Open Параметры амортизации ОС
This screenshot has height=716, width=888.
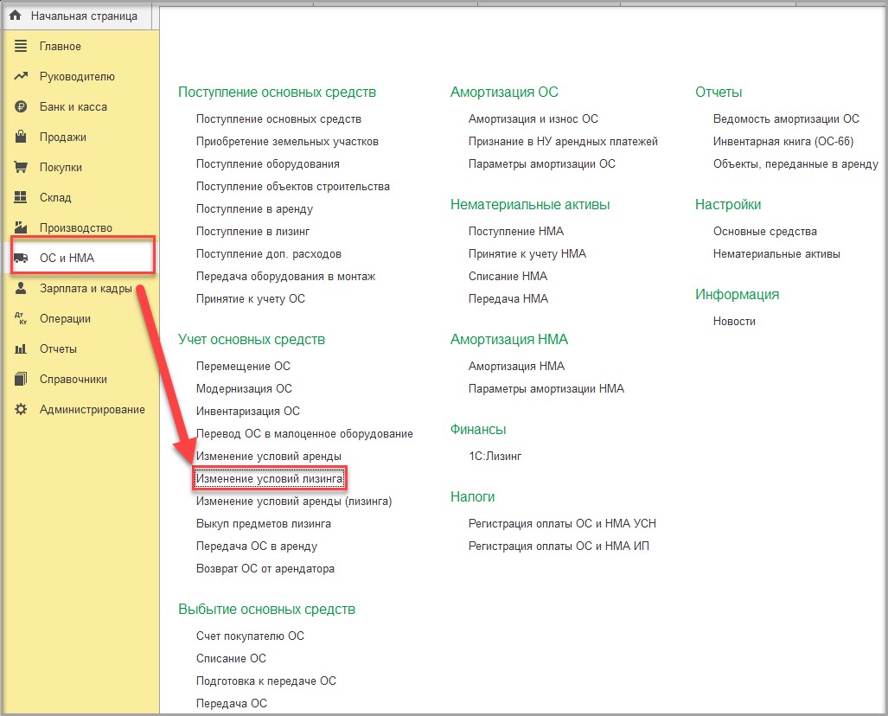click(542, 163)
